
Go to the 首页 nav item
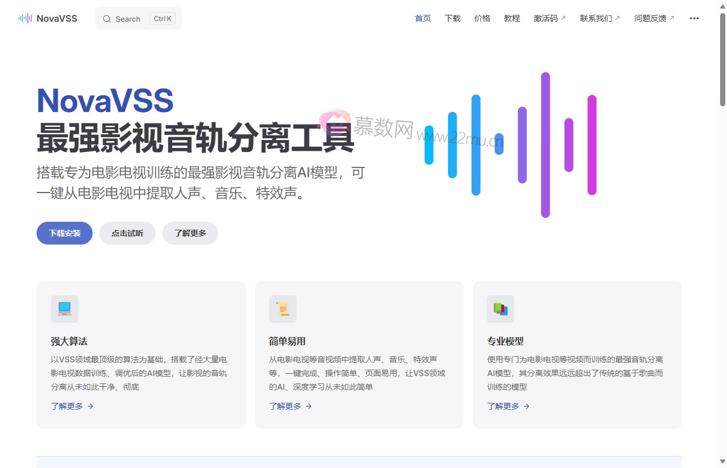[423, 18]
